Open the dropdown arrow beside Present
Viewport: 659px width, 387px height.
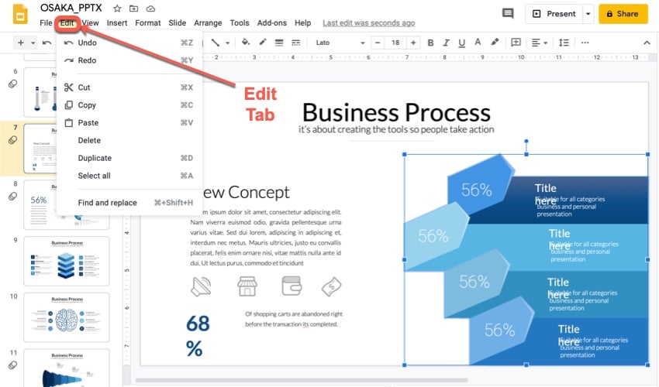pyautogui.click(x=588, y=14)
